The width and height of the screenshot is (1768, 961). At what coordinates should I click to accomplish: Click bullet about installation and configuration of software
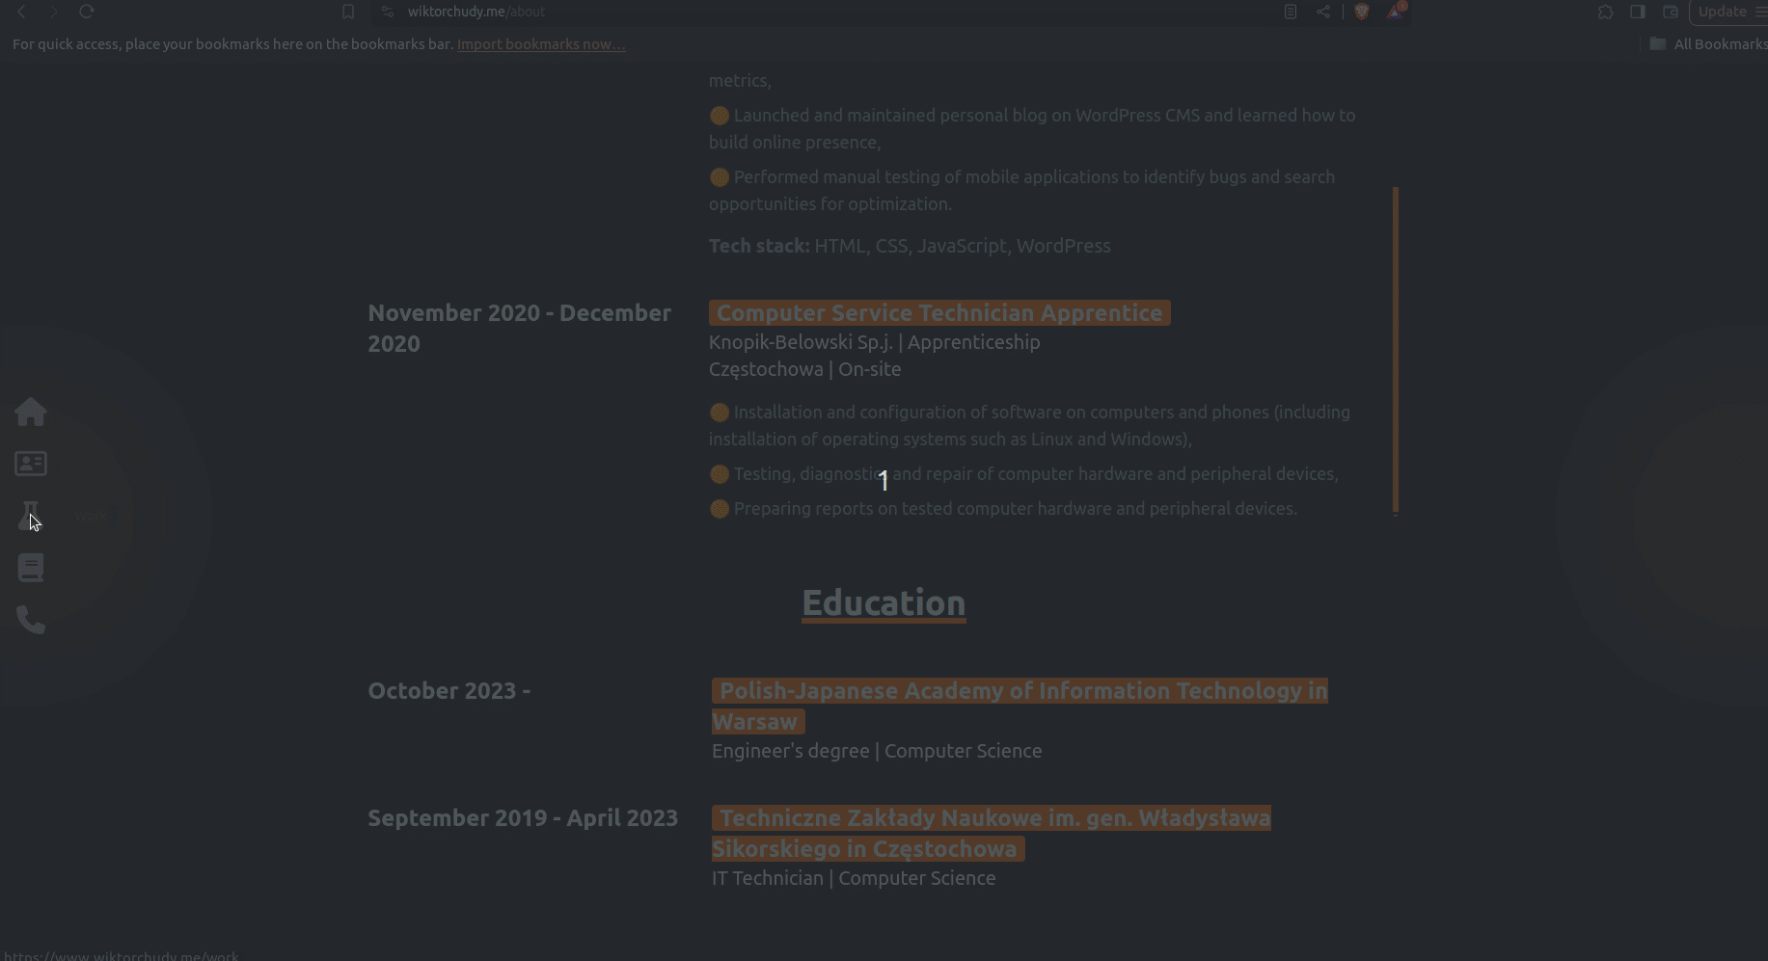click(1029, 425)
